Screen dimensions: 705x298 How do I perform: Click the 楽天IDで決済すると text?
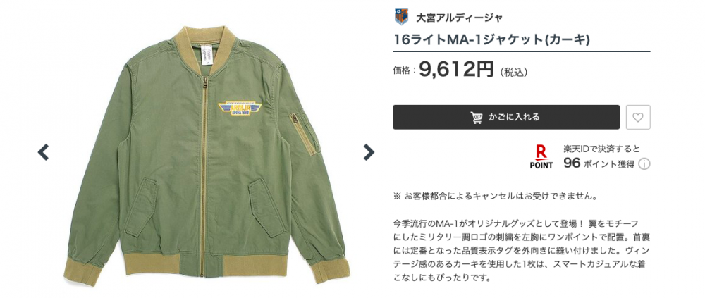pyautogui.click(x=601, y=149)
